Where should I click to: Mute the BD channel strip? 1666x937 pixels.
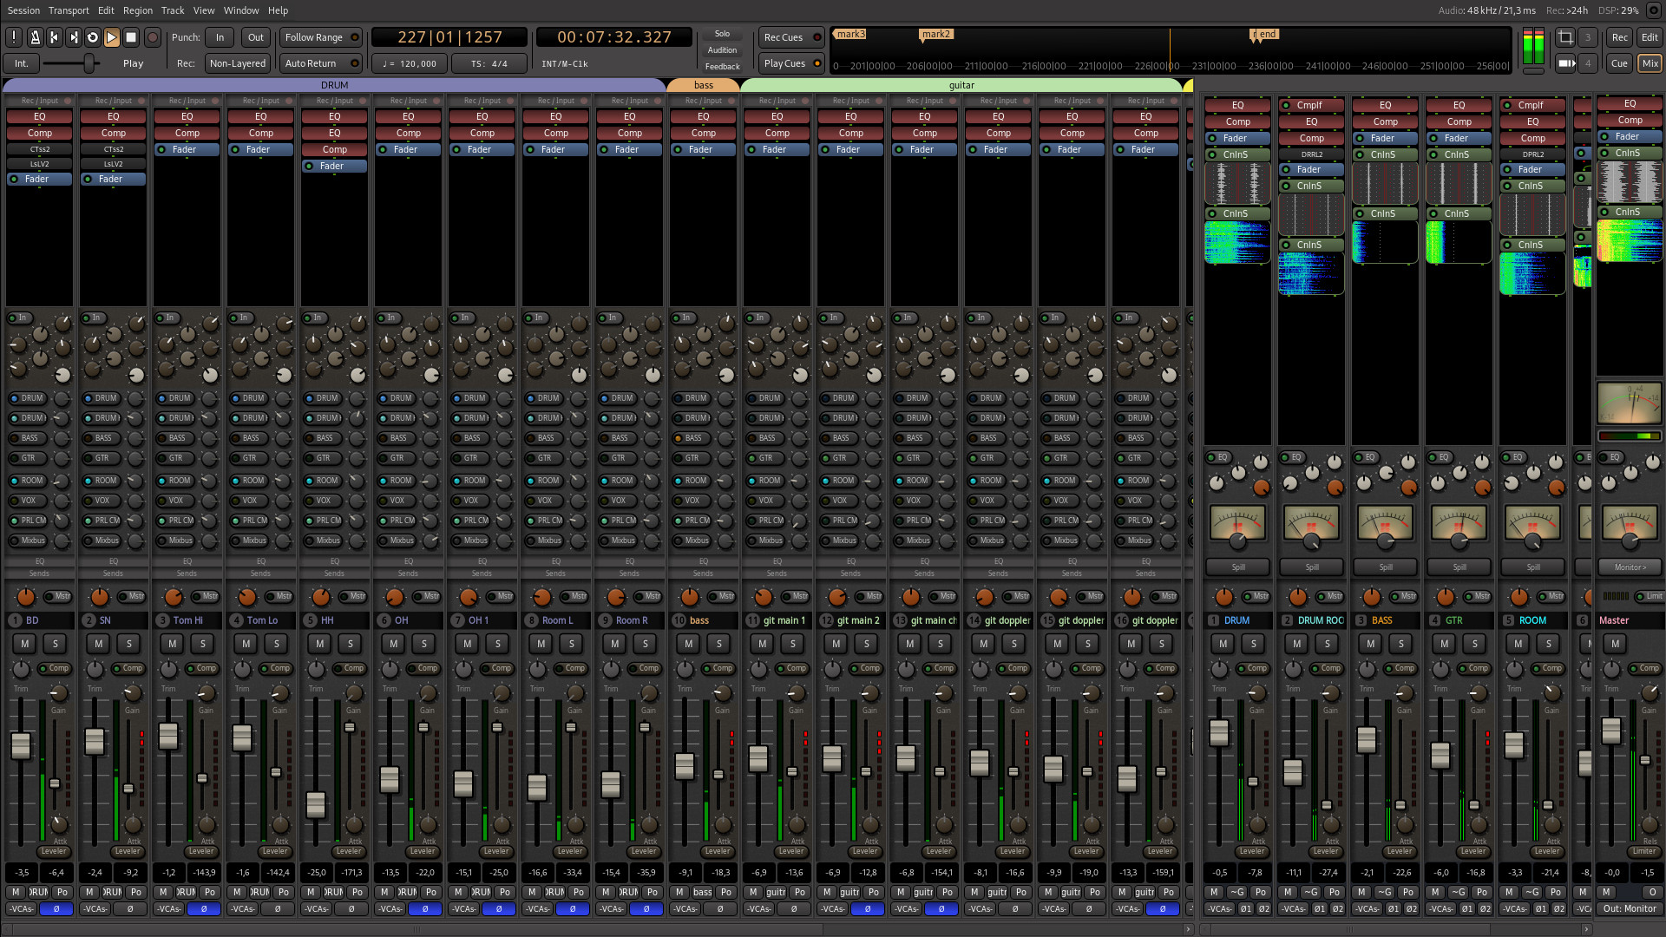tap(25, 644)
